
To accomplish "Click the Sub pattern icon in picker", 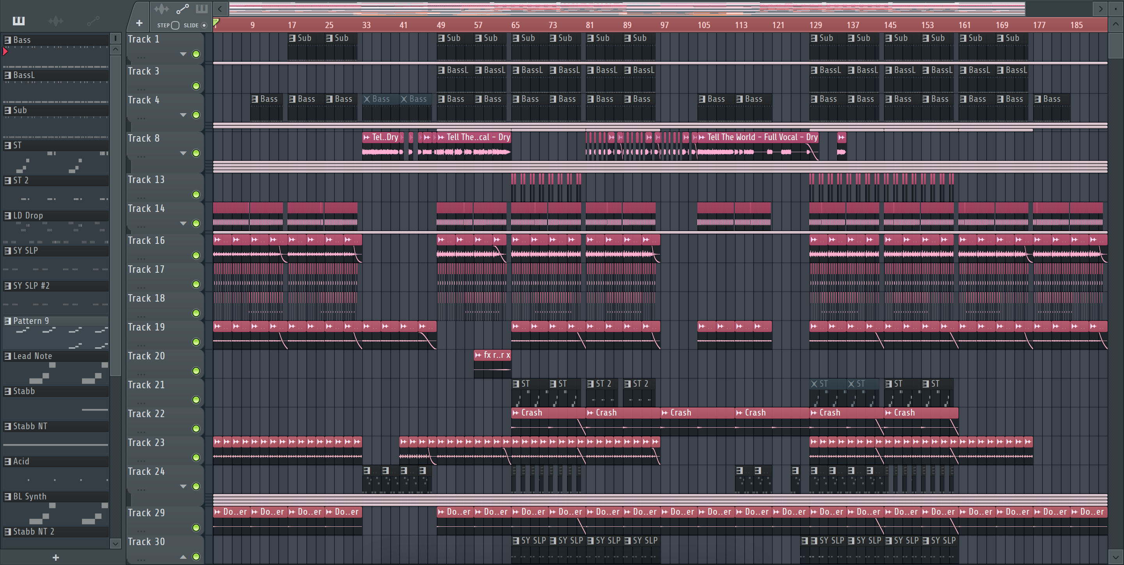I will point(7,110).
